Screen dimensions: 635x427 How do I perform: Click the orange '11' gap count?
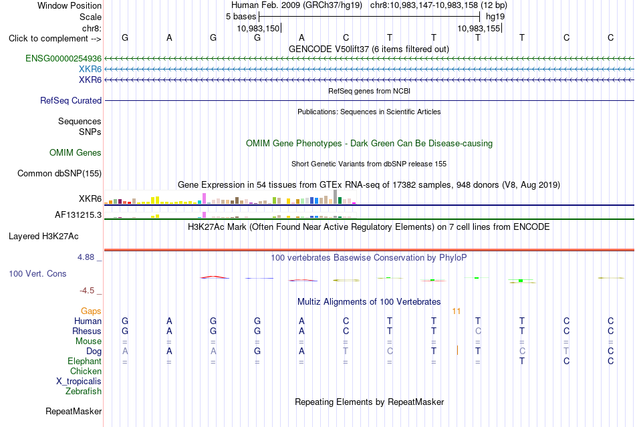tap(457, 311)
